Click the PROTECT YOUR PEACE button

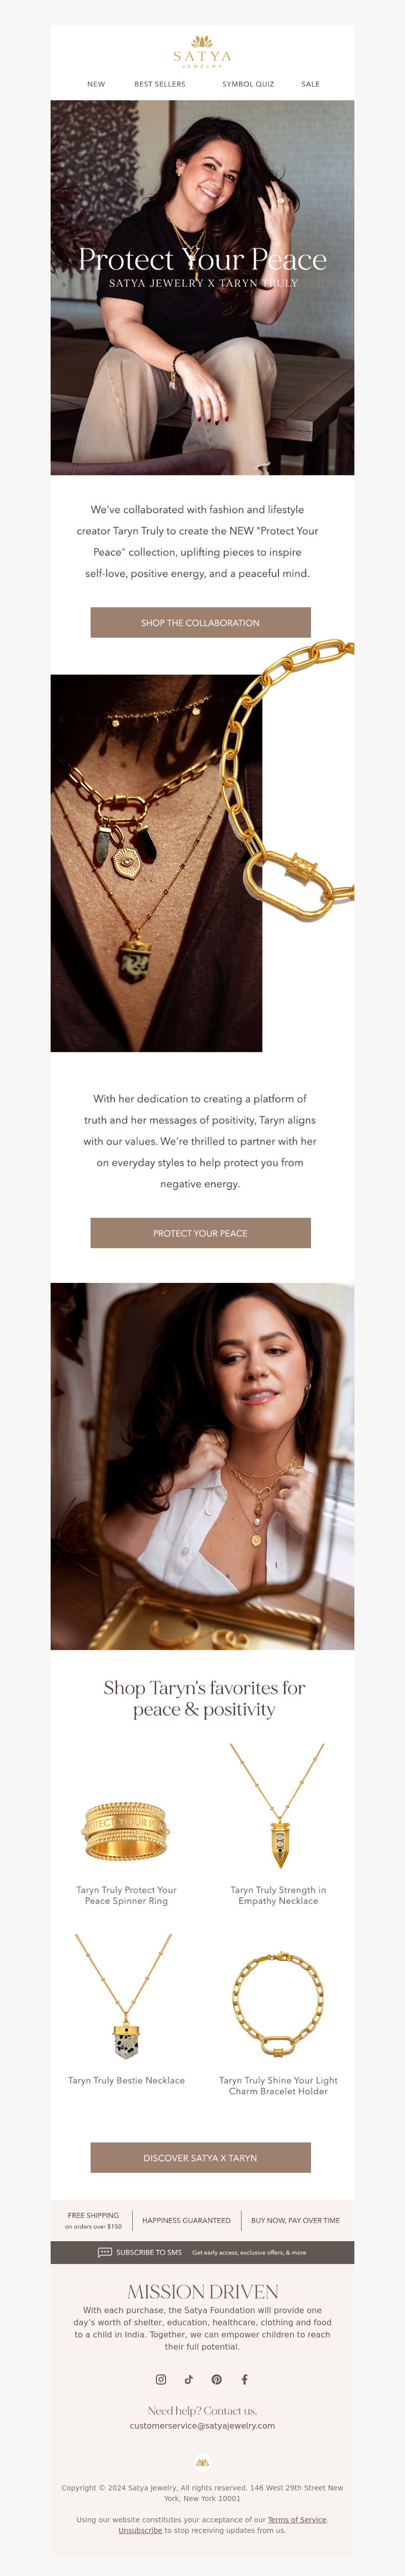[201, 1232]
